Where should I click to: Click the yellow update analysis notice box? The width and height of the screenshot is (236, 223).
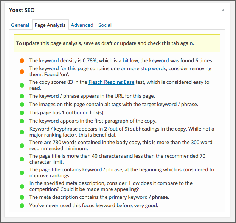pos(117,43)
